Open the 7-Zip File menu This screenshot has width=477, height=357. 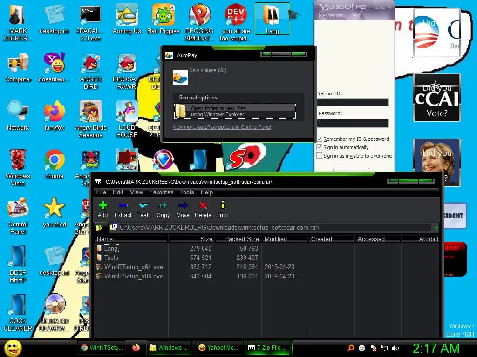pos(101,192)
